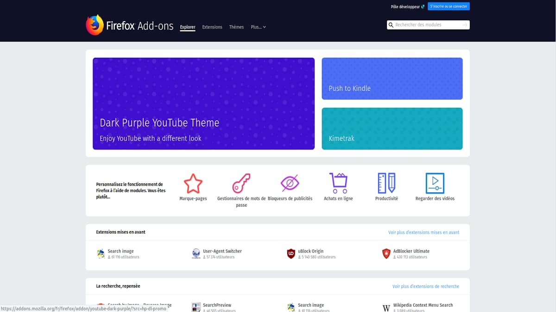Choose the password managers key icon
Viewport: 556px width, 312px height.
coord(241,184)
